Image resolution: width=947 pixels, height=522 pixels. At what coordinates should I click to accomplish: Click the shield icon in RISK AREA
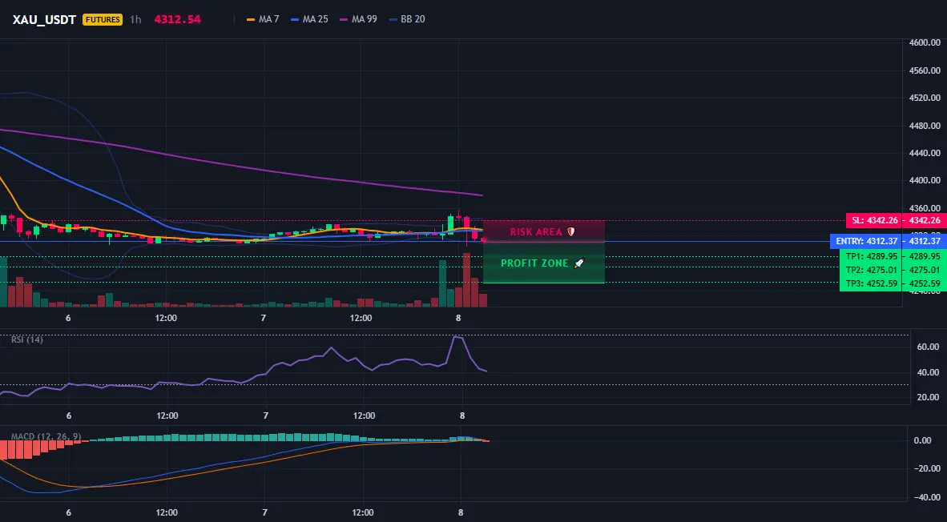pyautogui.click(x=570, y=231)
